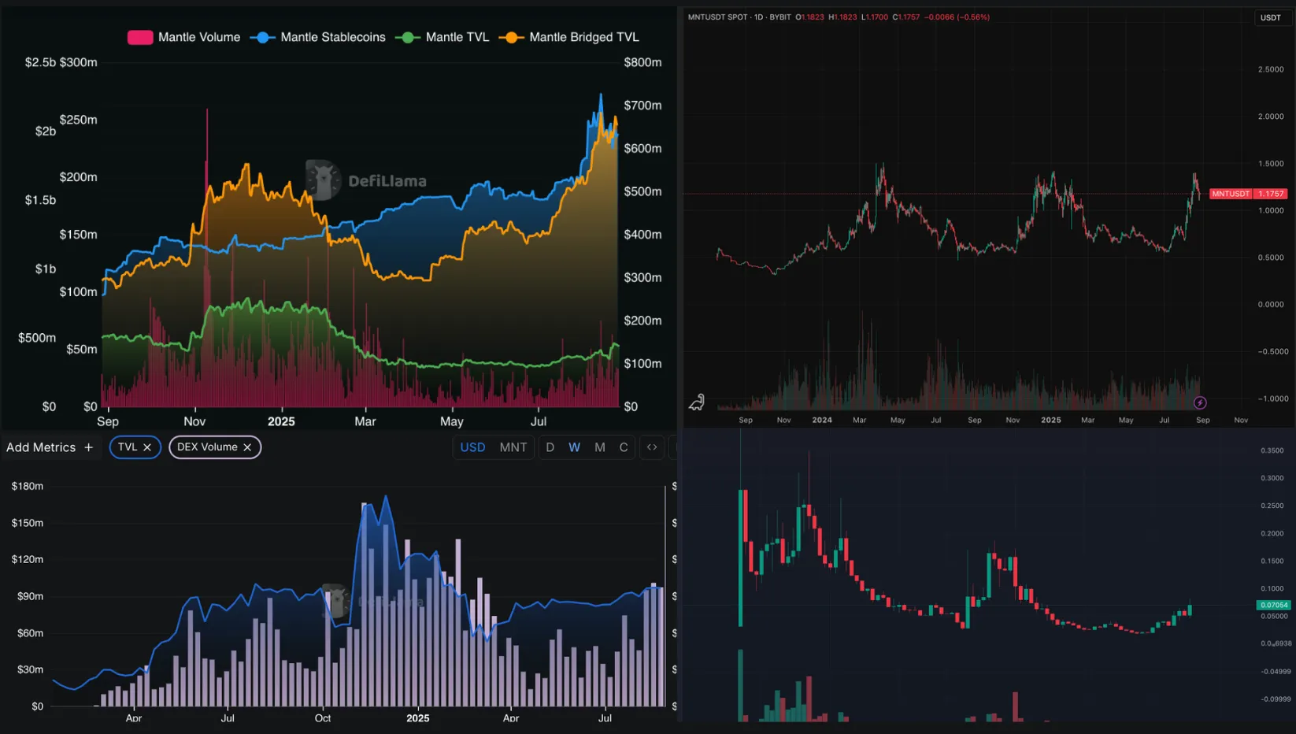The image size is (1296, 734).
Task: Switch to monthly (M) interval
Action: (599, 447)
